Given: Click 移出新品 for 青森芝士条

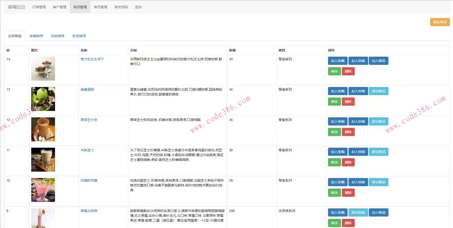Looking at the screenshot, I should click(378, 121).
